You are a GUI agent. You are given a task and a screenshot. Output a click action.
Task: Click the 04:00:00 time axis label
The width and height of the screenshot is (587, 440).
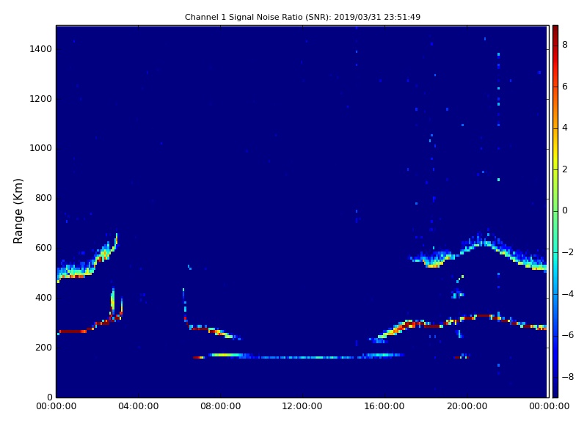click(x=139, y=406)
